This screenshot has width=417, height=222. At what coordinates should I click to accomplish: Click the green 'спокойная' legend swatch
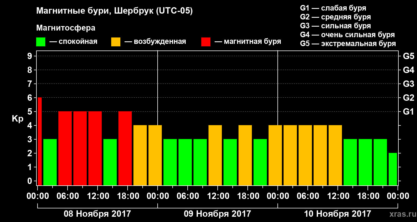coord(41,42)
